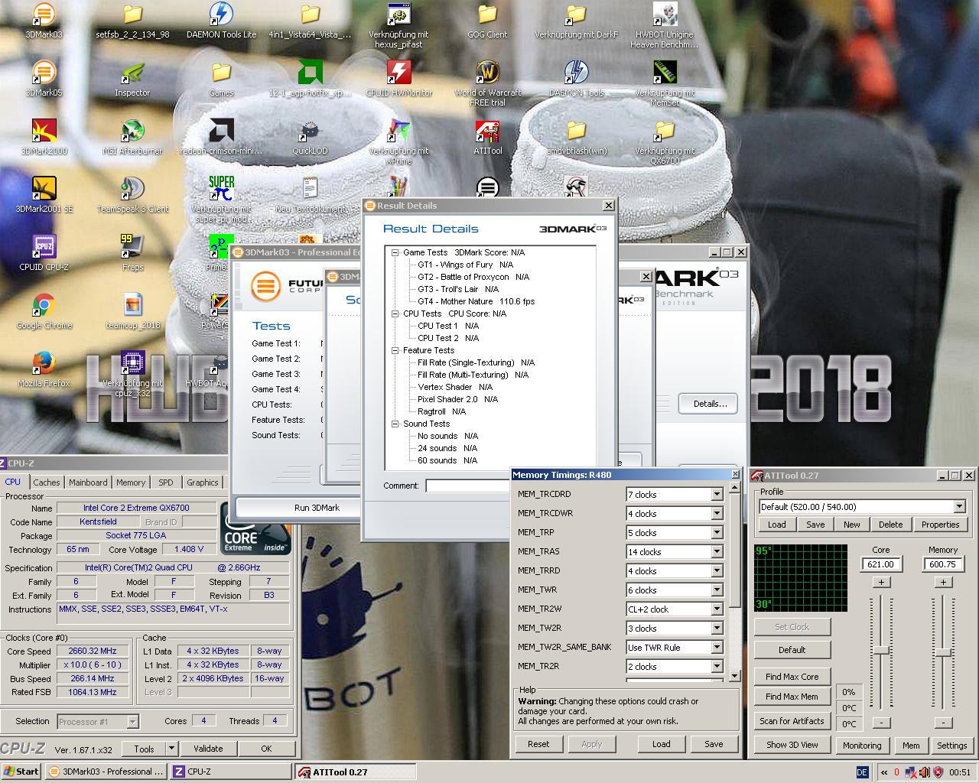Launch MSI Afterburner desktop icon
979x783 pixels.
coord(132,137)
